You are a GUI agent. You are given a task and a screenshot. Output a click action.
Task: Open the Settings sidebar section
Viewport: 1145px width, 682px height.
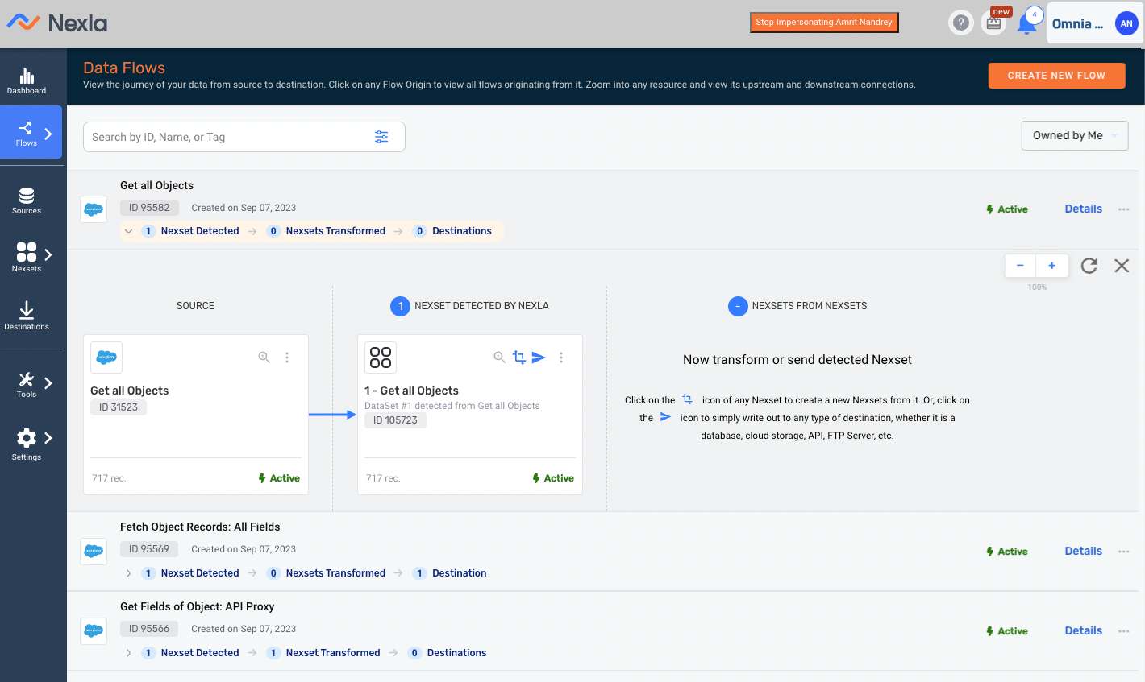point(27,443)
